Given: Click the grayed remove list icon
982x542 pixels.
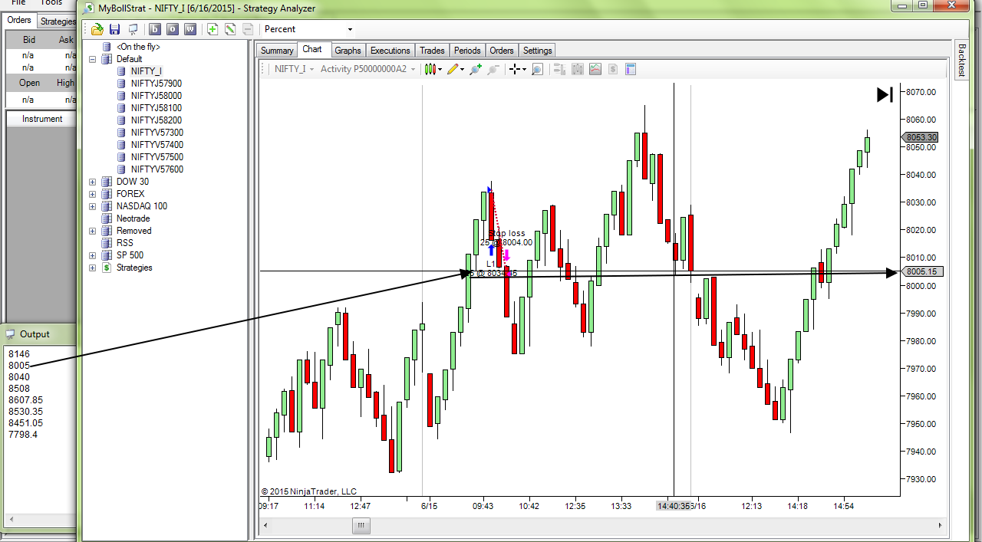Looking at the screenshot, I should coord(247,29).
